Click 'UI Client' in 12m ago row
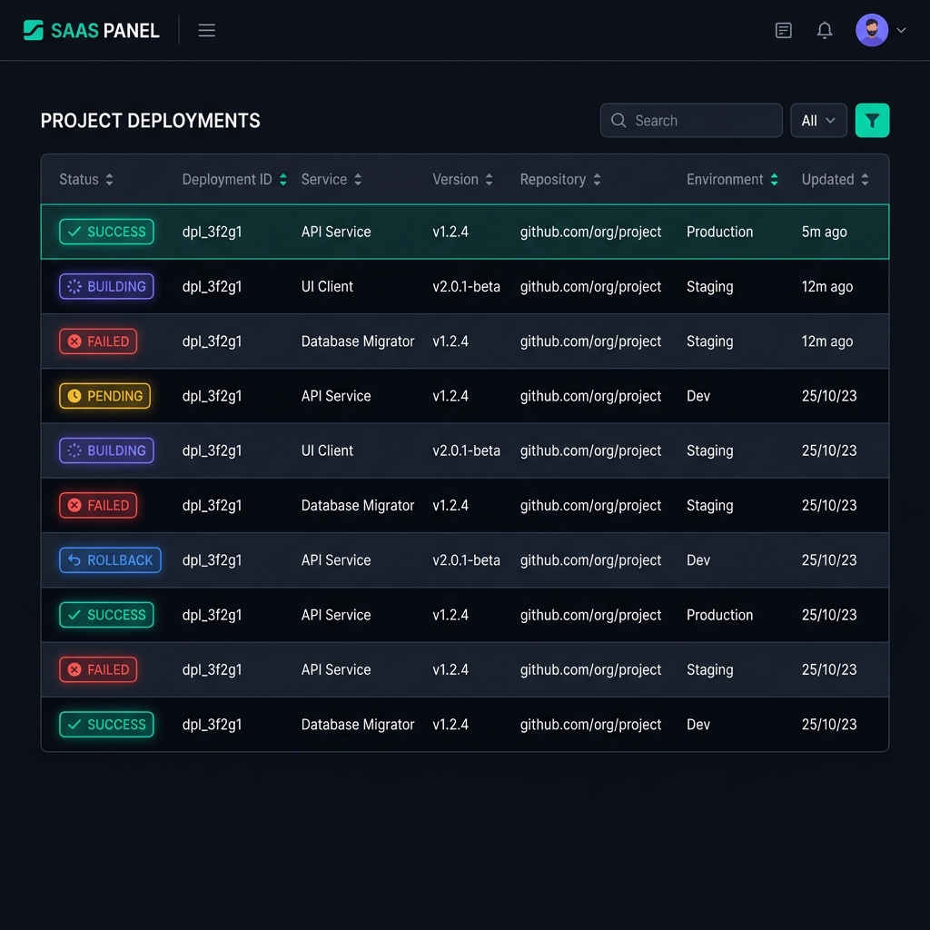This screenshot has height=930, width=930. tap(327, 286)
